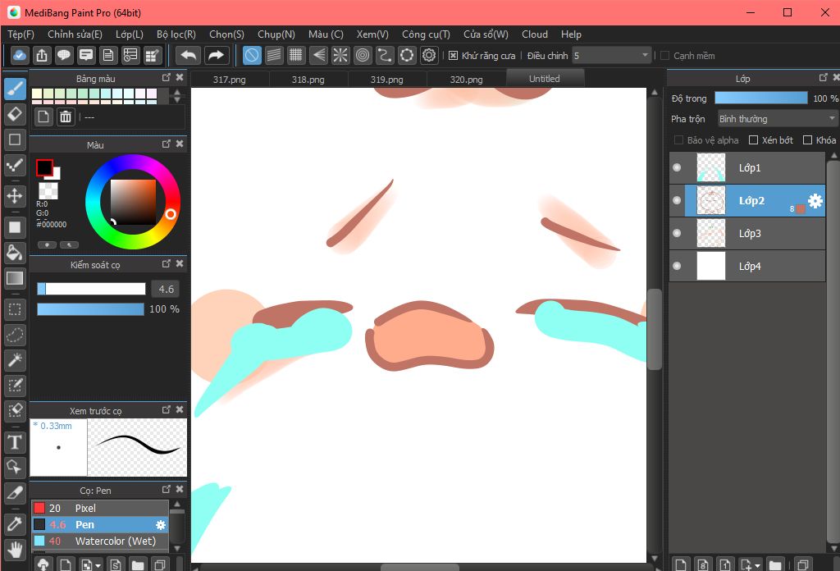Viewport: 840px width, 571px height.
Task: Delete palette color with trash icon
Action: click(66, 116)
